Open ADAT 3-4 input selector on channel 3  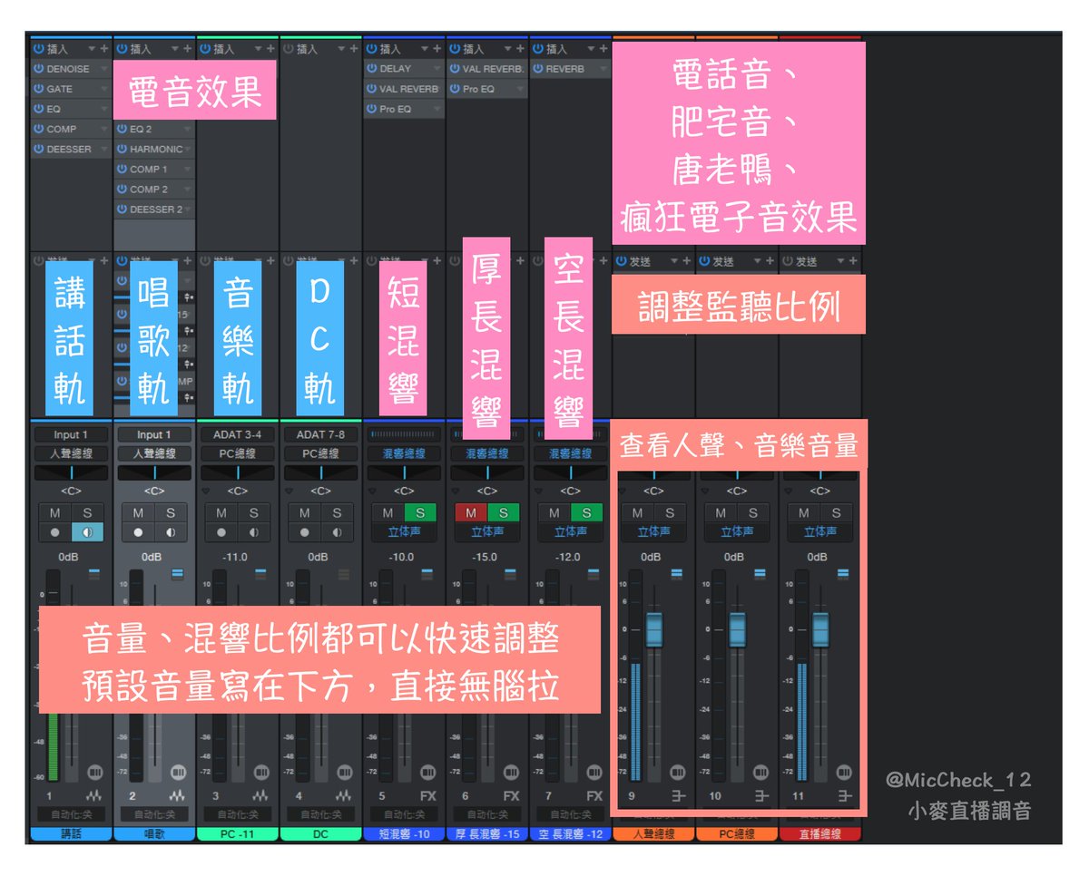238,434
